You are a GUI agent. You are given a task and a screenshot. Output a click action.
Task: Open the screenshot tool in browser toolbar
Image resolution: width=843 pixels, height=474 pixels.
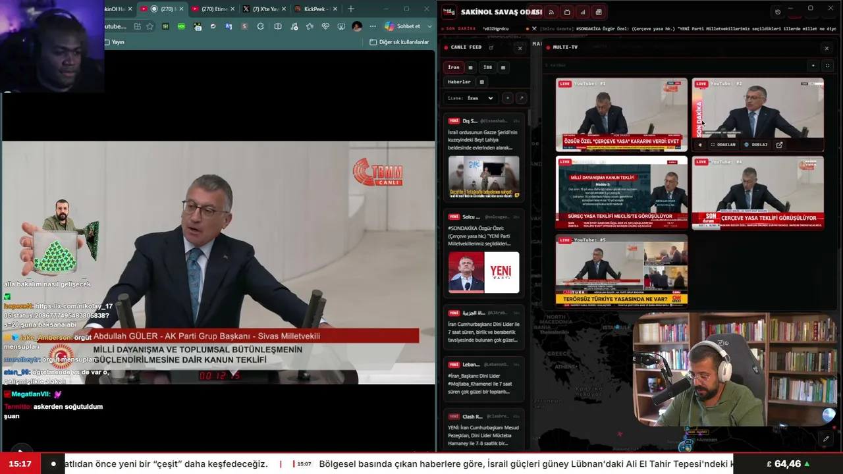[341, 26]
